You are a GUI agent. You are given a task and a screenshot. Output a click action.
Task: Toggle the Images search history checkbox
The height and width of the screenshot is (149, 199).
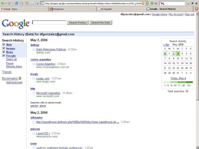point(4,48)
